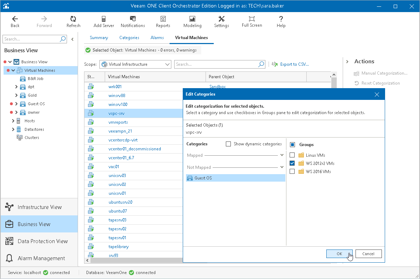Sort by Virtual Machines column header
The width and height of the screenshot is (420, 279).
(155, 77)
